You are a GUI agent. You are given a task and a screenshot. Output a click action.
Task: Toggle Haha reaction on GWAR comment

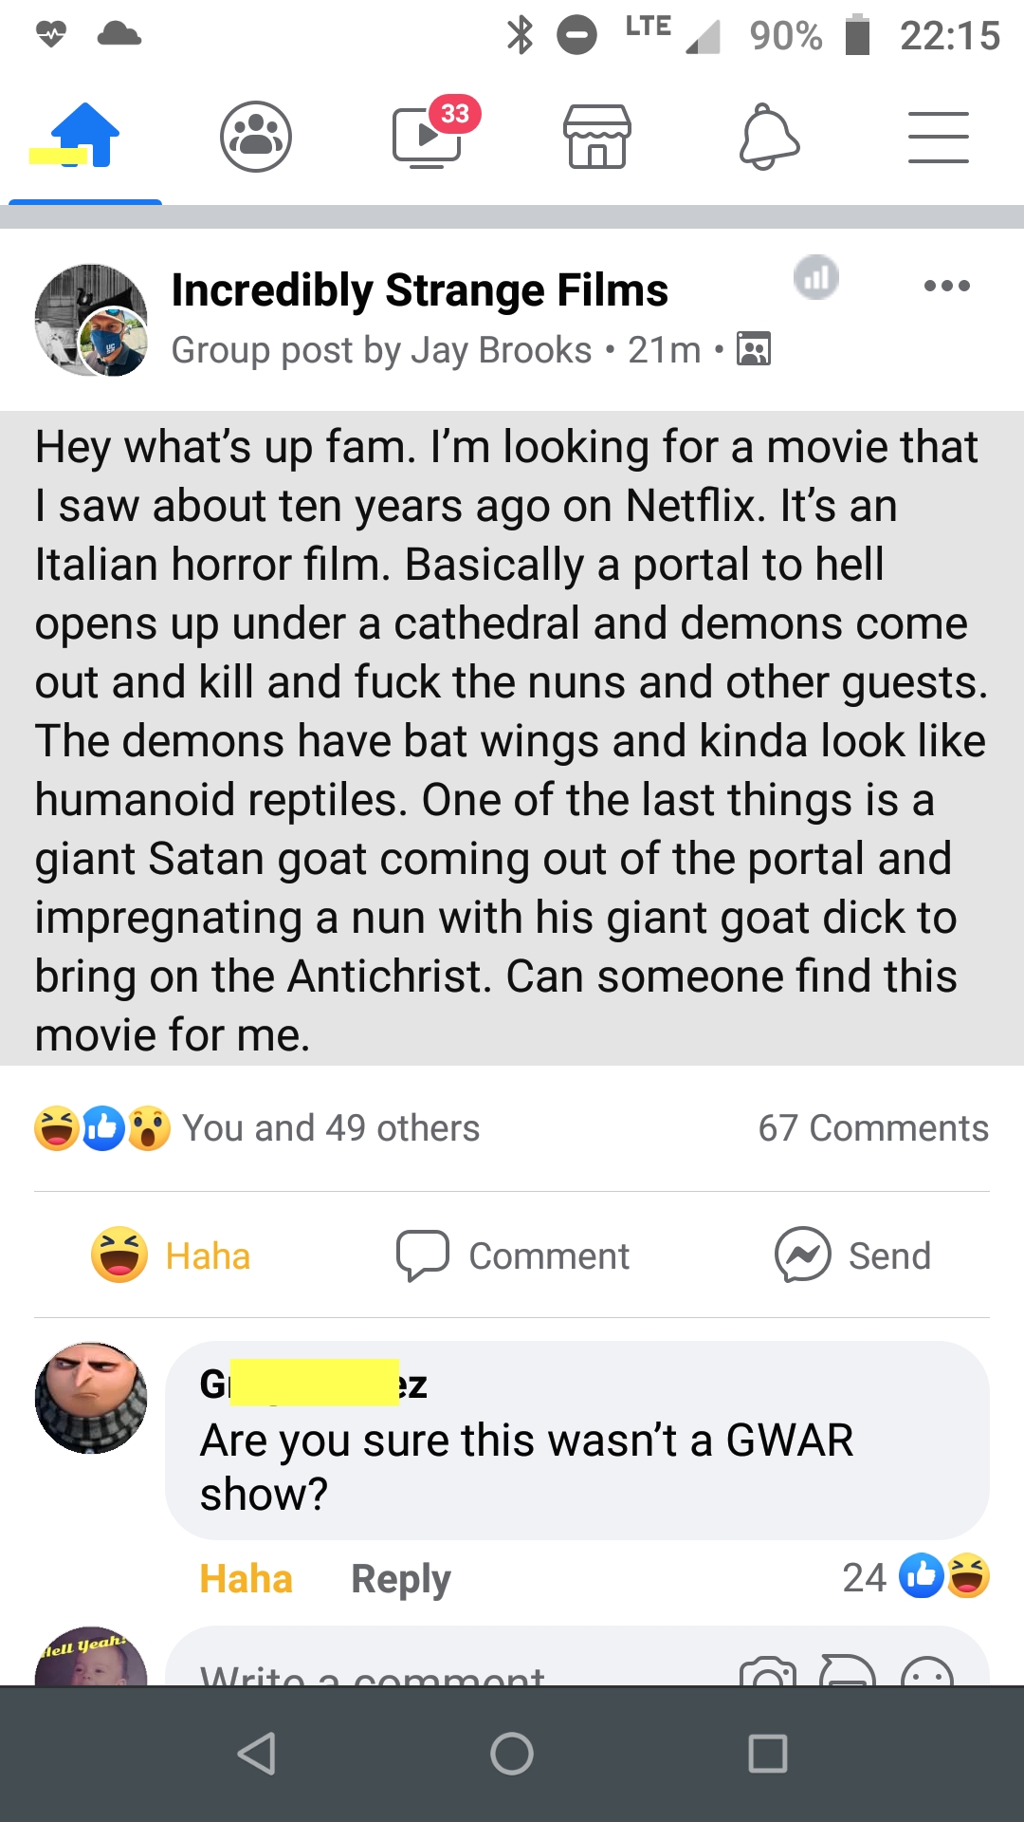tap(246, 1579)
